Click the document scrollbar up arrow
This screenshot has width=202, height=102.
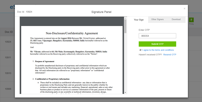point(125,18)
